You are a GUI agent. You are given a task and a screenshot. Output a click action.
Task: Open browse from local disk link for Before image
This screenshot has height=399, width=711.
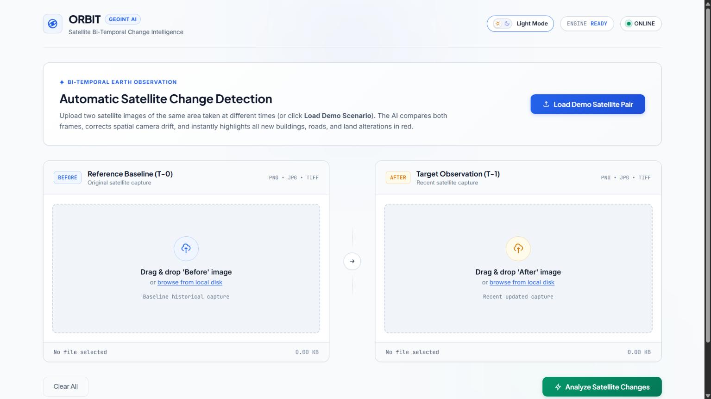tap(190, 282)
